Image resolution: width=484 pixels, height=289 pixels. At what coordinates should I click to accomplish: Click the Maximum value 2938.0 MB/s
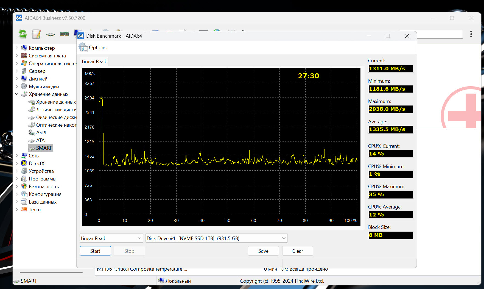pos(391,109)
